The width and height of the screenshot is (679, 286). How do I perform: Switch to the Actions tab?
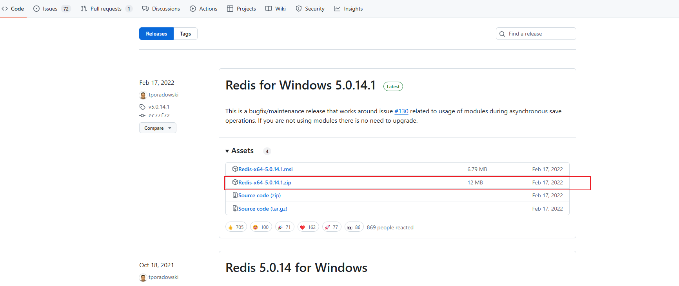pos(203,9)
